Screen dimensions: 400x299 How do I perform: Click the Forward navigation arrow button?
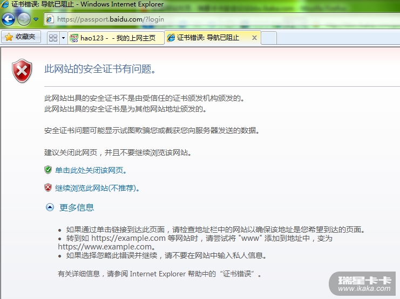point(24,19)
